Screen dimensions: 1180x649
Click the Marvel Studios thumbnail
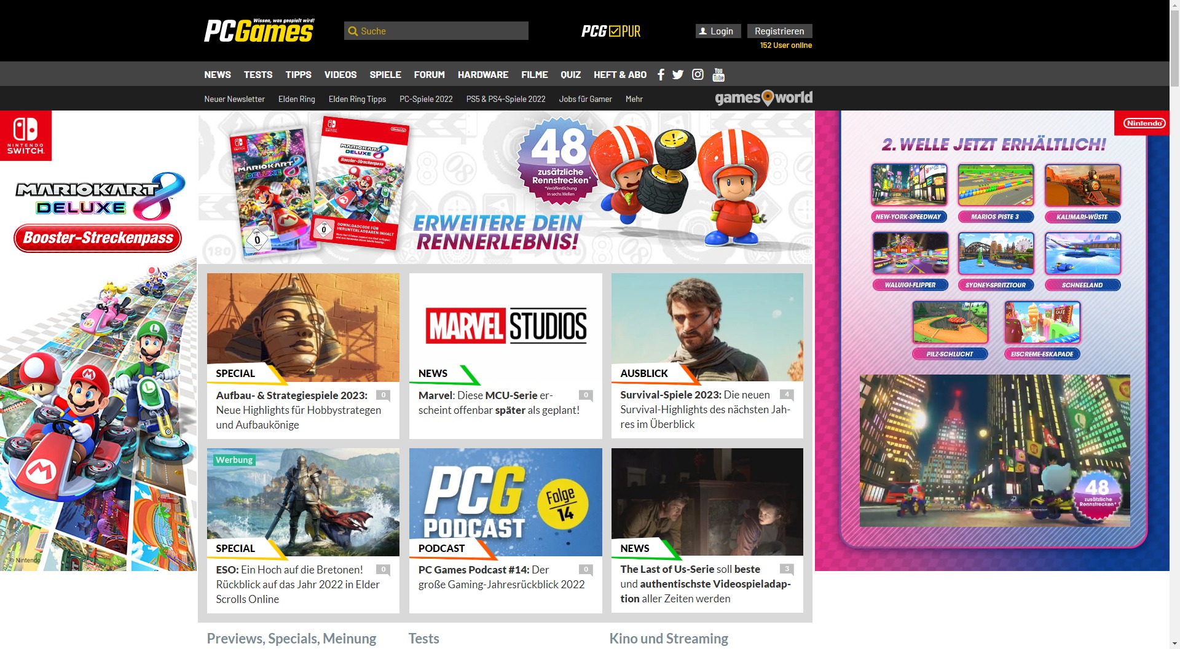click(506, 328)
